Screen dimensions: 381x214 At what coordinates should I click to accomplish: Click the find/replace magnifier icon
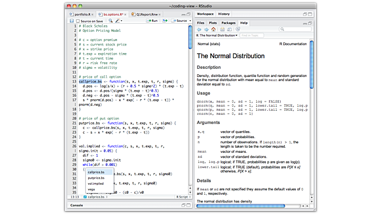(109, 21)
